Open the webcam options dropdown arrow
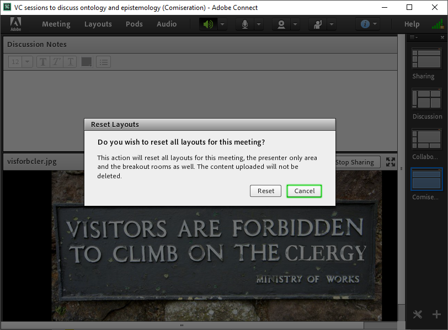 coord(295,24)
